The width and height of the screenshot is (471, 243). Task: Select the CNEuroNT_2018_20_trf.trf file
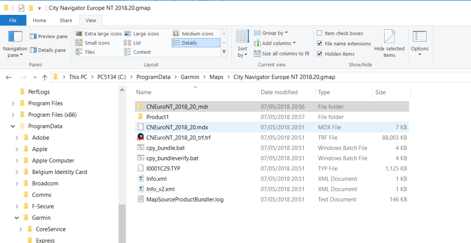272,138
